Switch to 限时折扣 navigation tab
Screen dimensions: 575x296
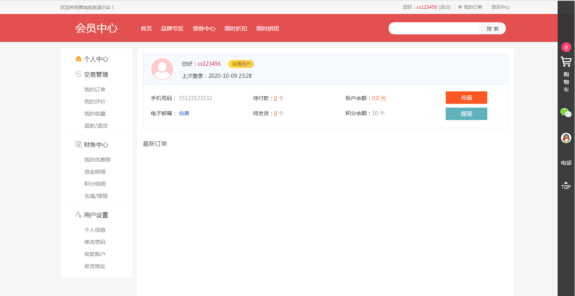(x=236, y=28)
